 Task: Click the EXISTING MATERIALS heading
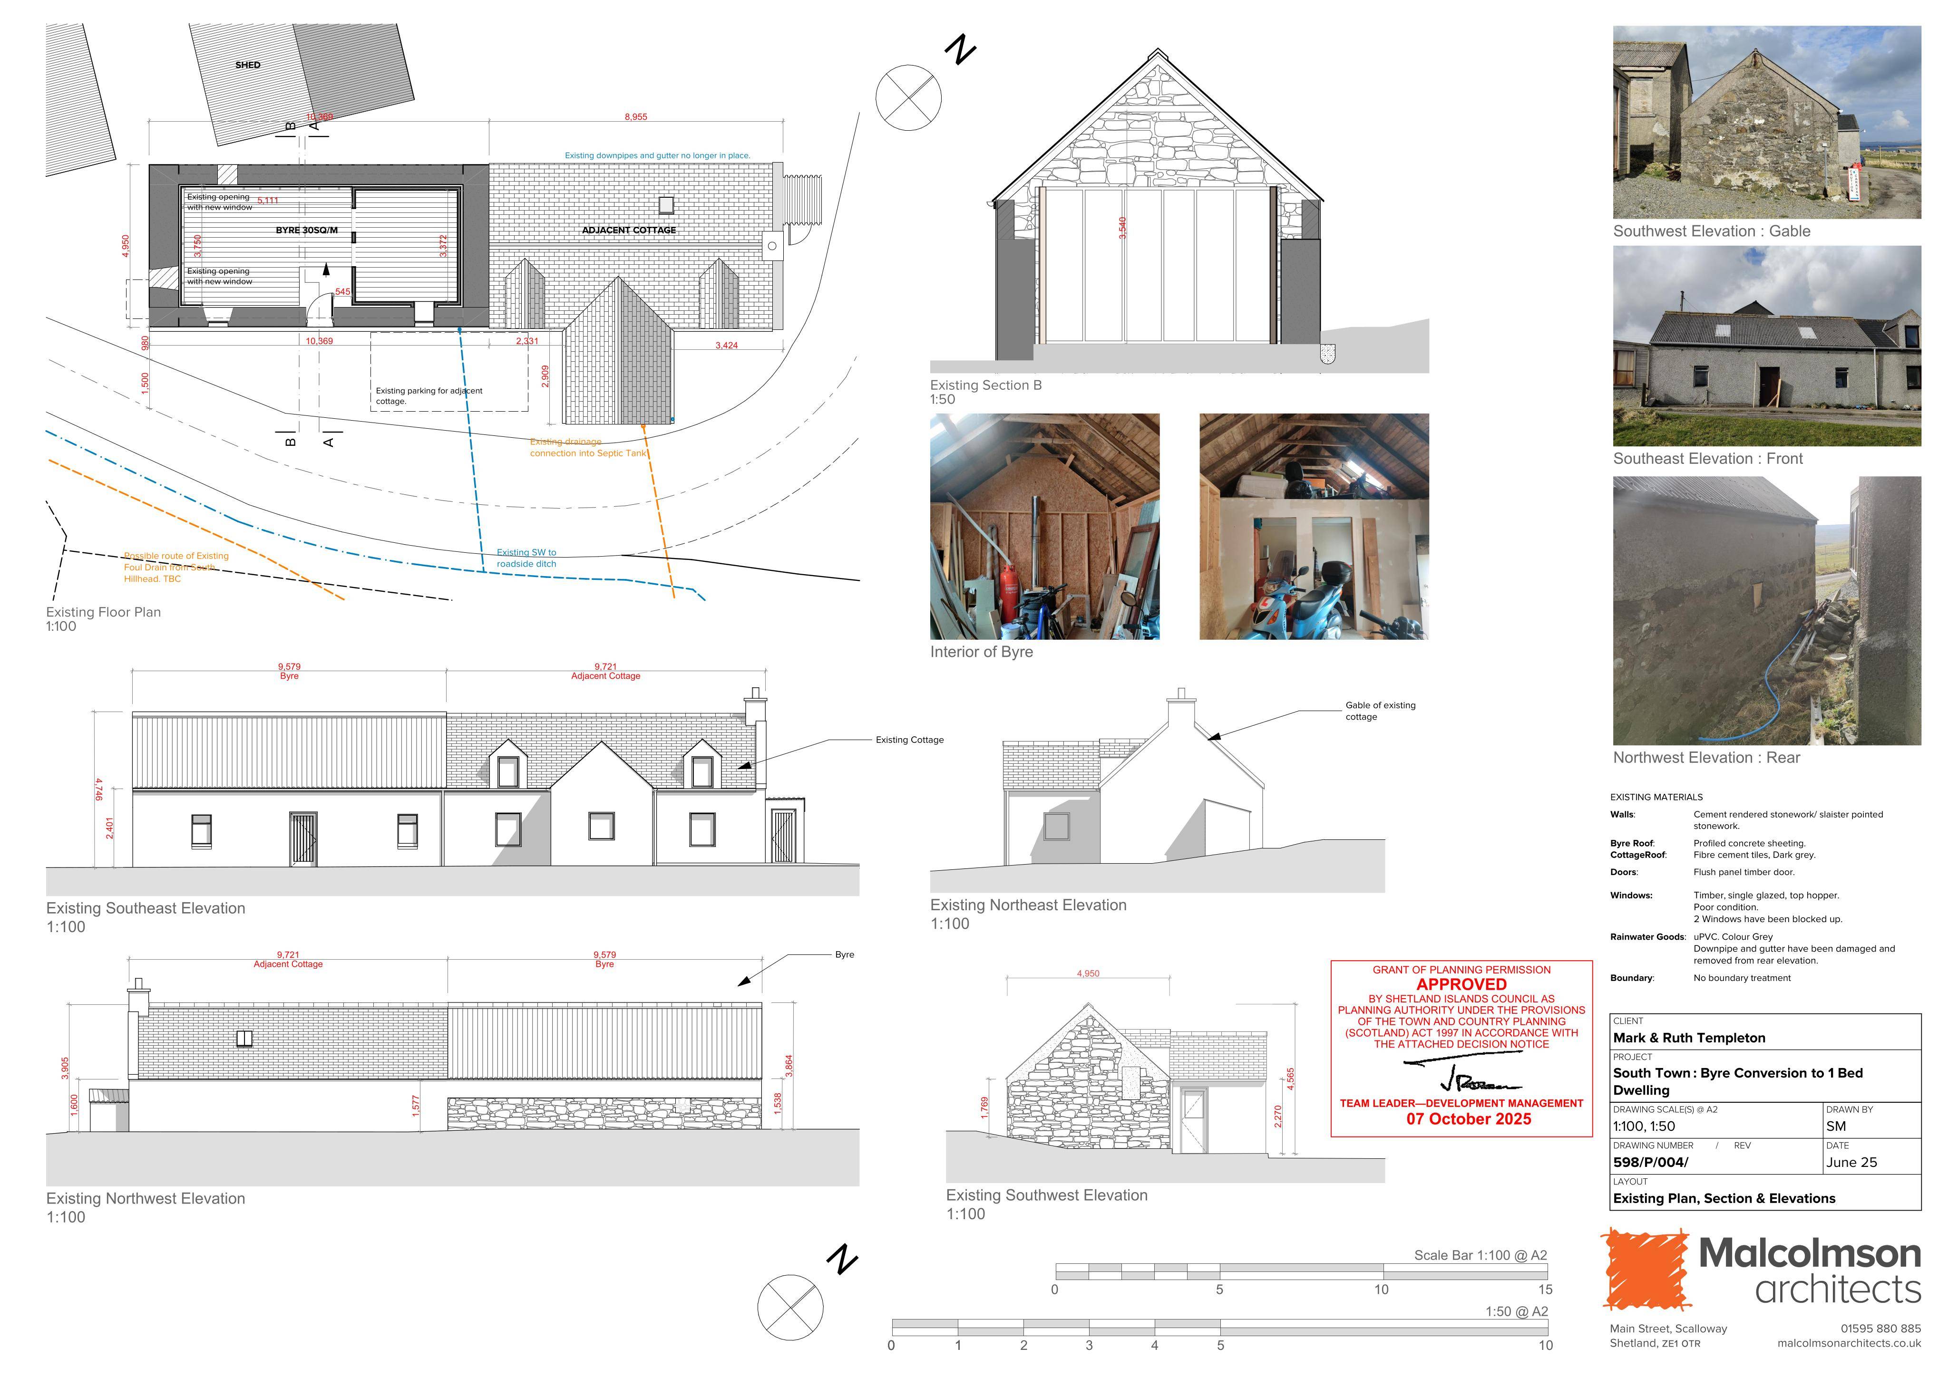pos(1656,797)
